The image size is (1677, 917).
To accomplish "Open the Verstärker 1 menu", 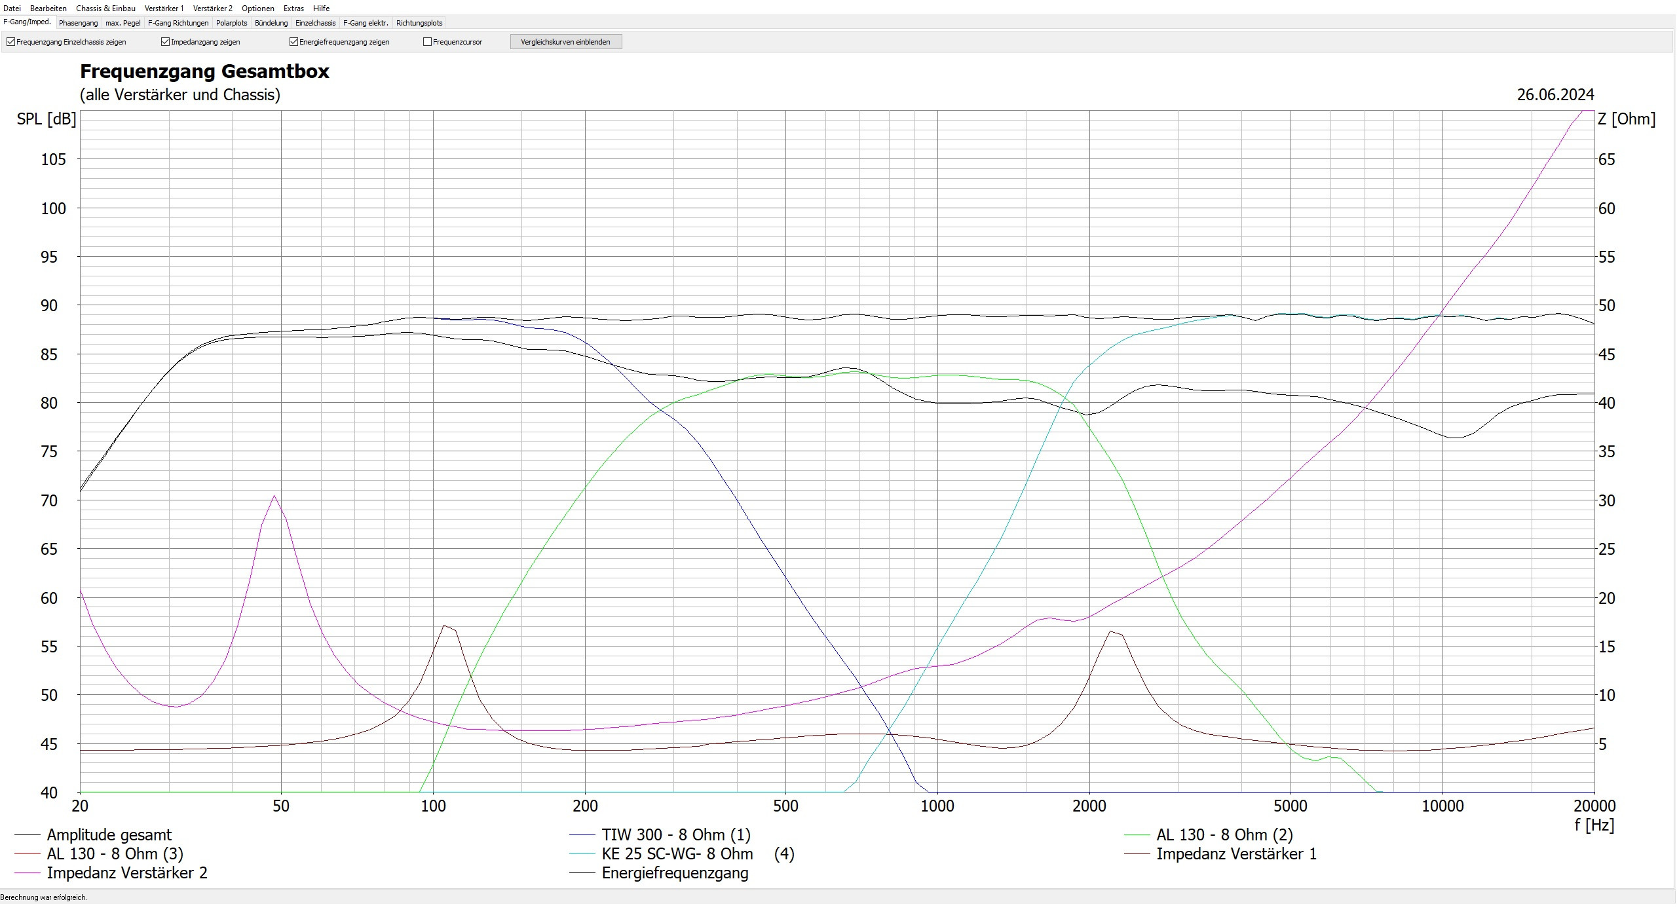I will pos(164,9).
